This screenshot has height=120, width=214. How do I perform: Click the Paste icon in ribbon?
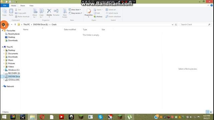[11, 11]
